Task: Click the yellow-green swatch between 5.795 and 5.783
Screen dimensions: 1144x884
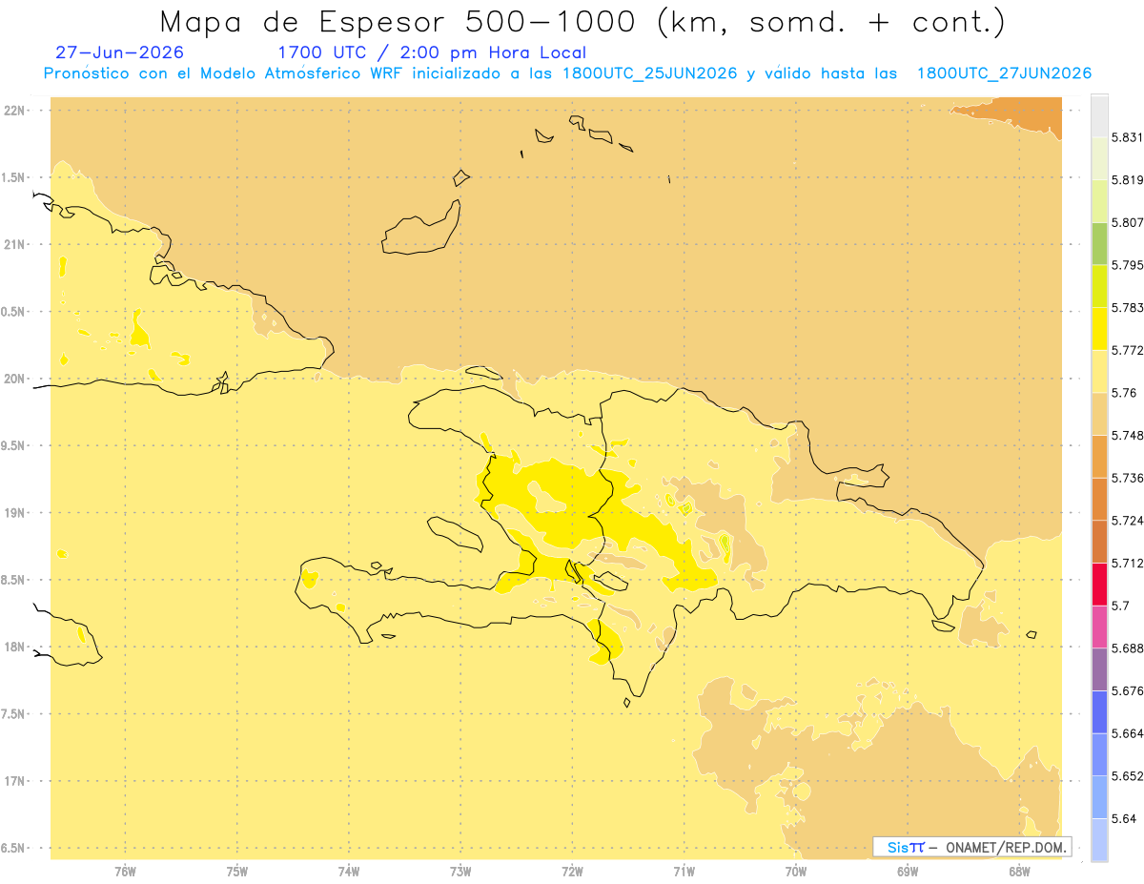Action: click(1099, 286)
